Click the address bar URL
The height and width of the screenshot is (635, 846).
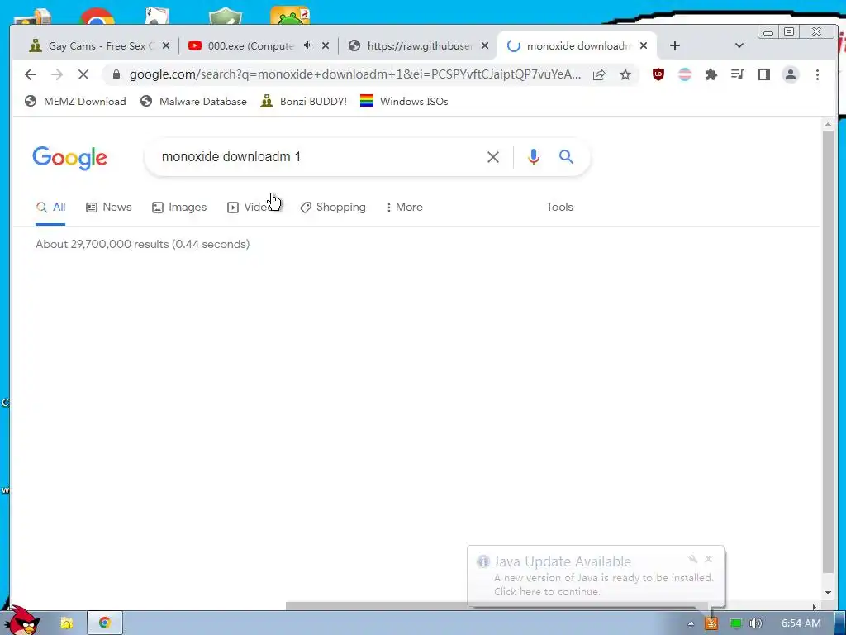(x=355, y=74)
